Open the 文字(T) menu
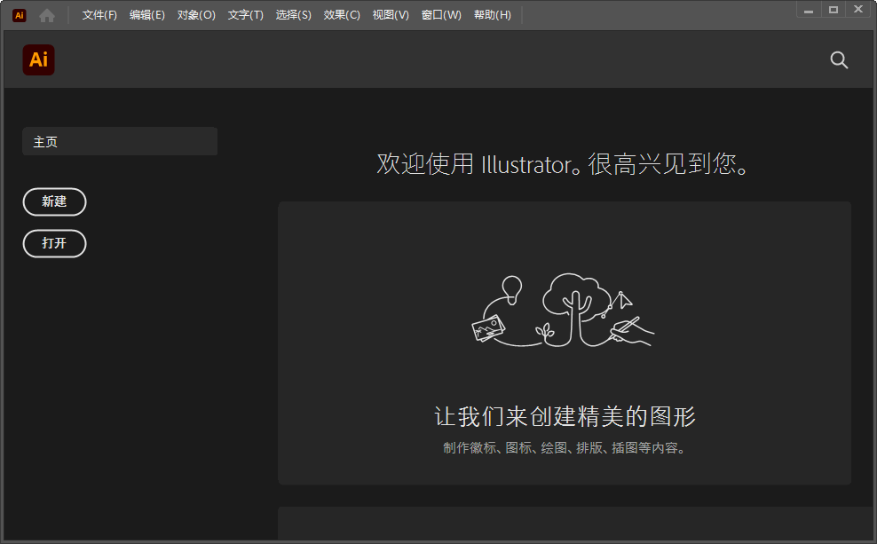This screenshot has height=544, width=877. point(246,14)
